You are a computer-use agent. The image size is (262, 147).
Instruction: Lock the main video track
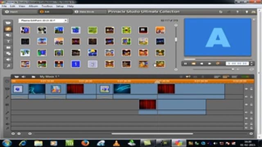(x=251, y=89)
